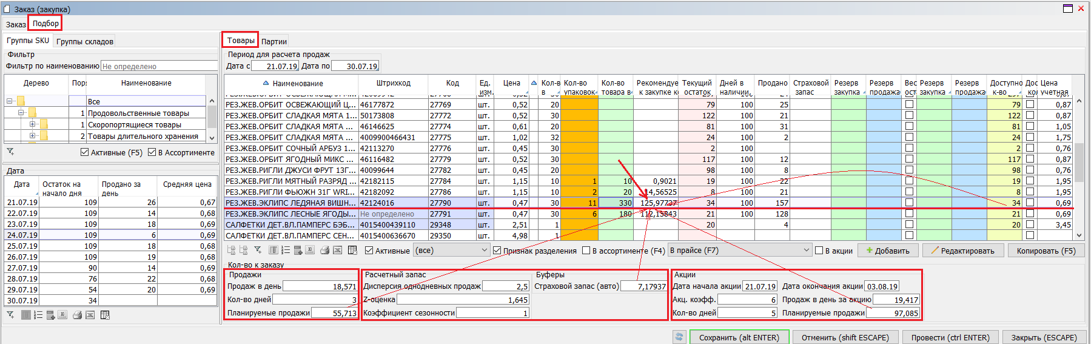Click the Сохранить (alt ENTER) button
Image resolution: width=1091 pixels, height=344 pixels.
(x=739, y=337)
